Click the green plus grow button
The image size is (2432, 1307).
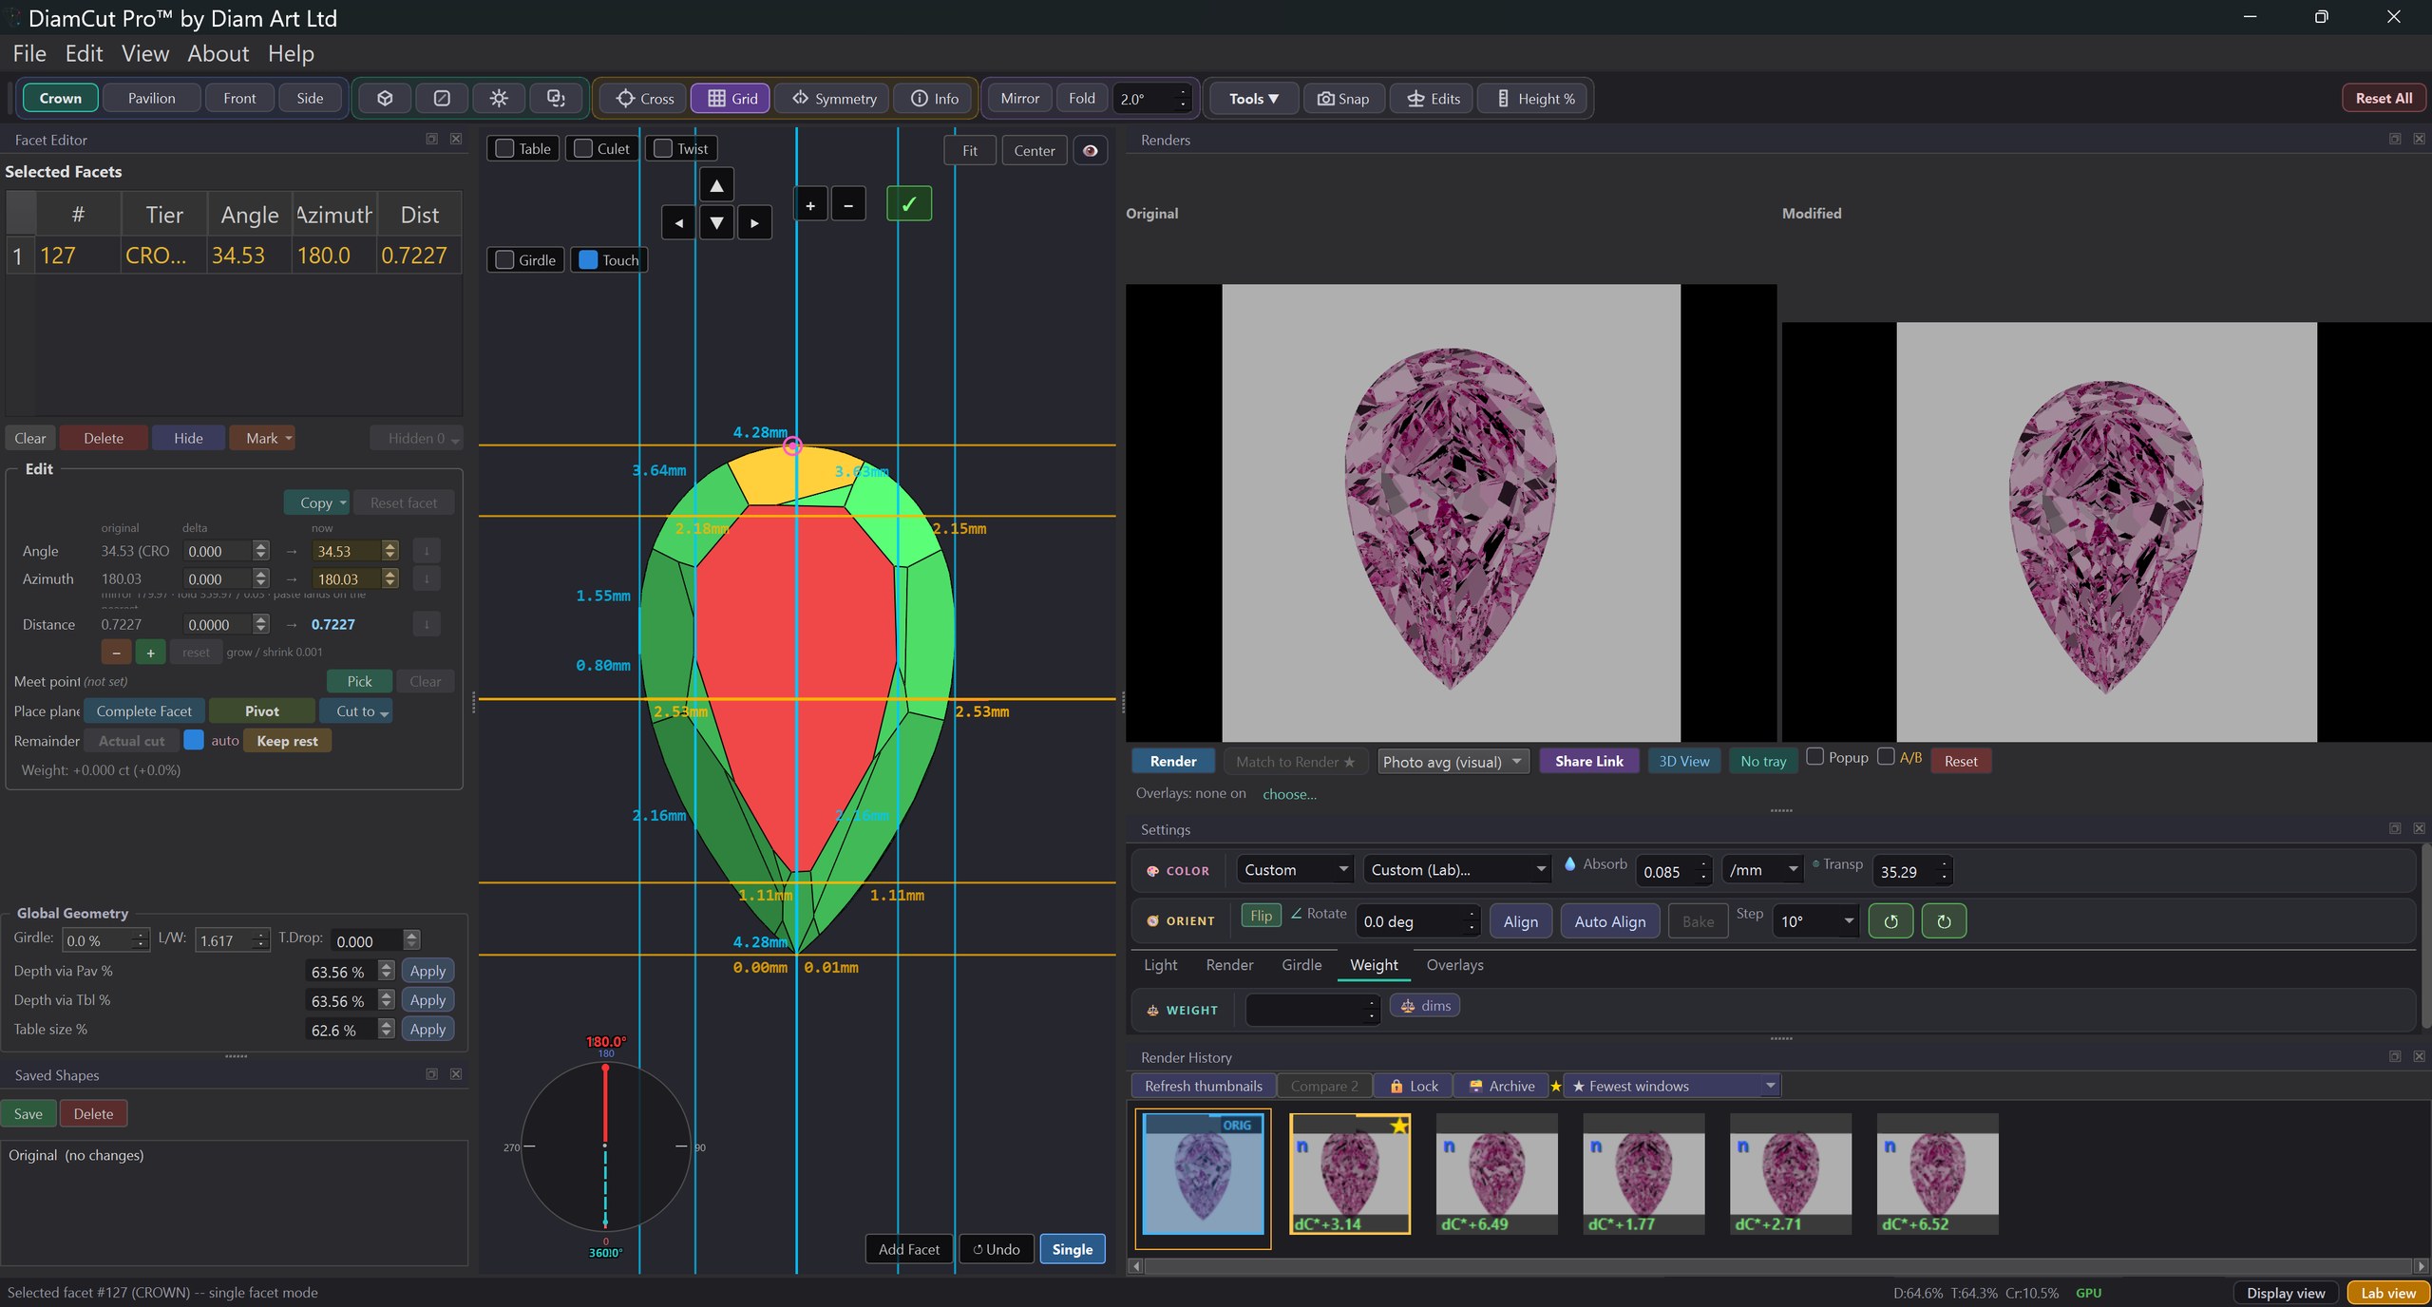(150, 653)
